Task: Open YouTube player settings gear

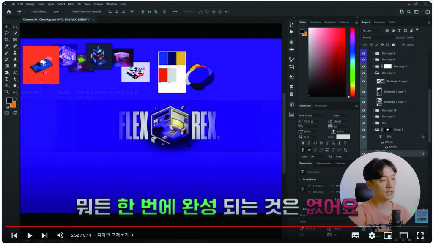Action: coord(372,235)
